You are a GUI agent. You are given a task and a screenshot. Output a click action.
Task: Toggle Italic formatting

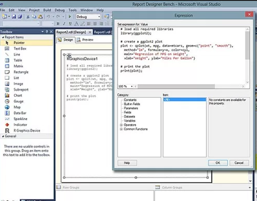(x=64, y=24)
